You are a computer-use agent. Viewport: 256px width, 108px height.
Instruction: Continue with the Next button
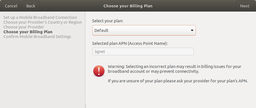(245, 6)
